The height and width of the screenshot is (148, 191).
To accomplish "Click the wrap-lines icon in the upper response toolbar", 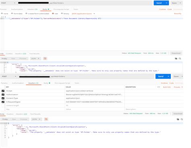I will tap(45, 59).
